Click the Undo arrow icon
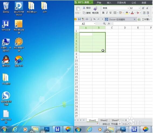Image resolution: width=153 pixels, height=133 pixels. pyautogui.click(x=94, y=19)
